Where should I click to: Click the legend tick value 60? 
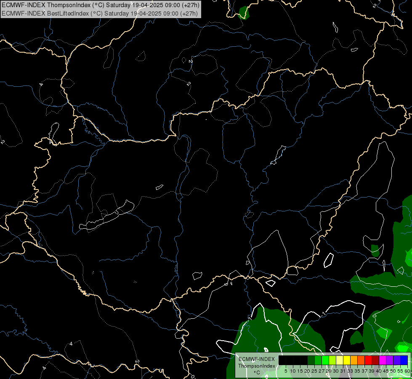click(407, 371)
